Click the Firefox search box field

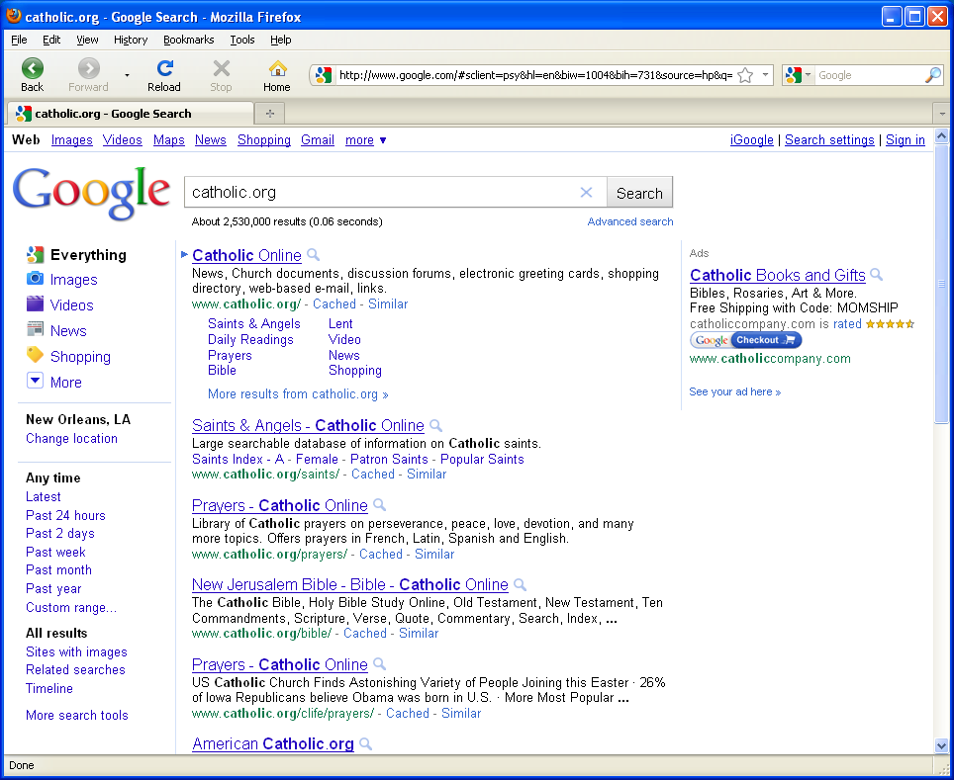click(869, 75)
